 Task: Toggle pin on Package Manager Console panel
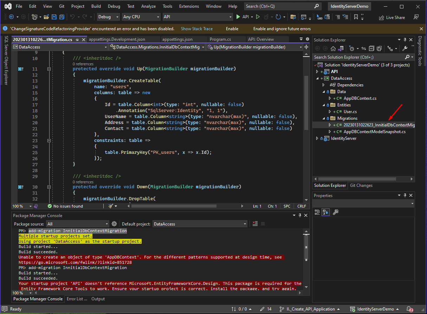click(x=299, y=216)
